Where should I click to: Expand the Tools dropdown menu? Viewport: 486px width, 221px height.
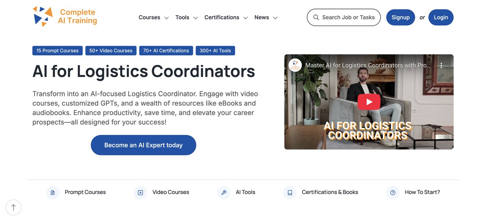186,17
